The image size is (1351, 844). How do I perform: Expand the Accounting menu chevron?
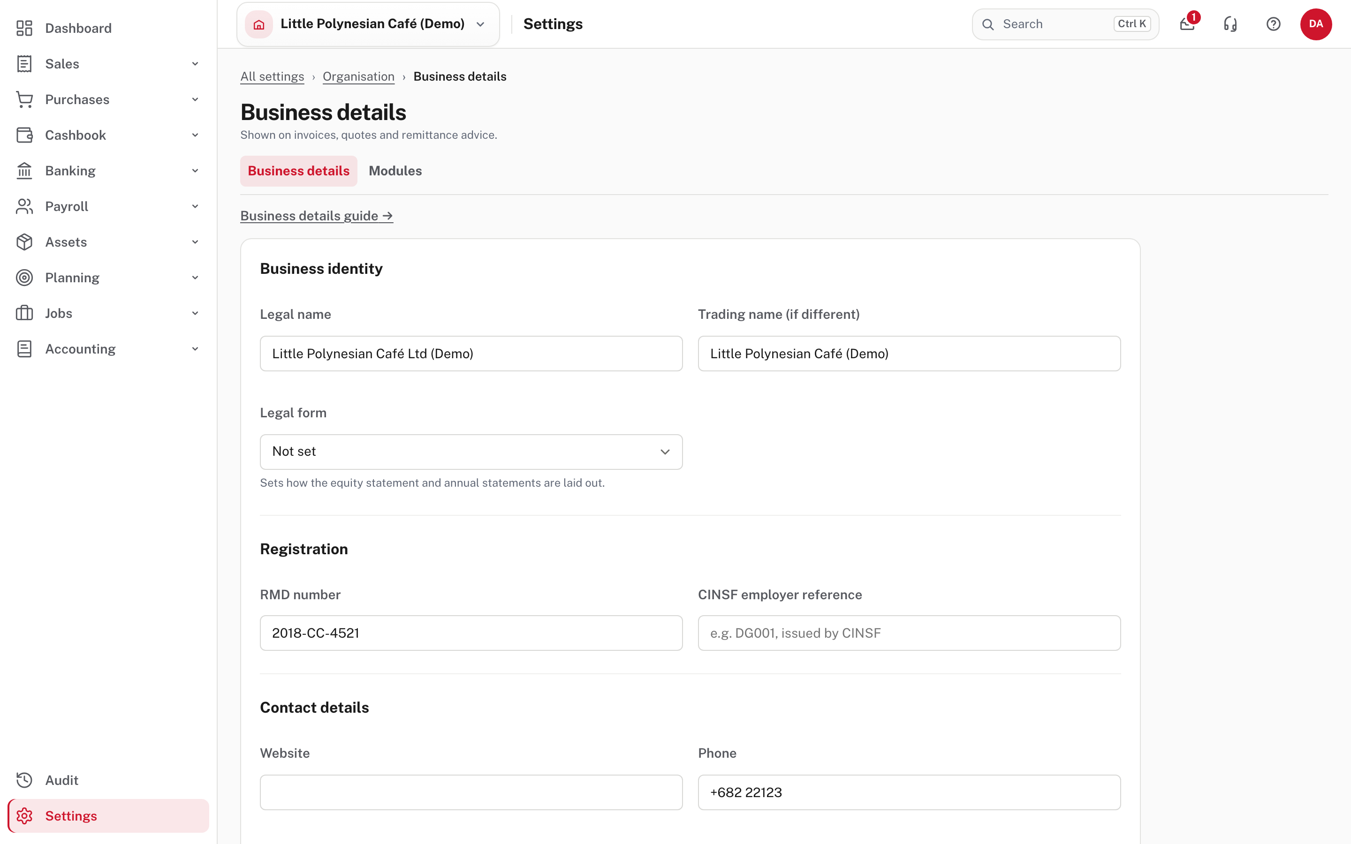click(x=195, y=349)
